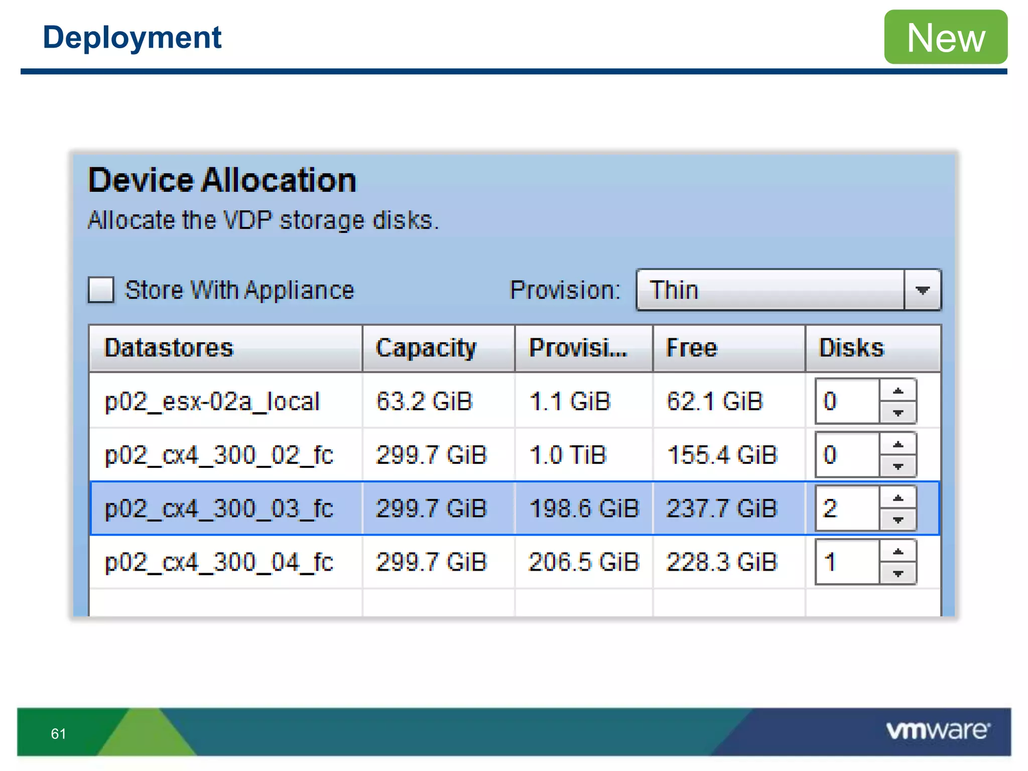
Task: Enable the Store With Appliance checkbox
Action: point(101,290)
